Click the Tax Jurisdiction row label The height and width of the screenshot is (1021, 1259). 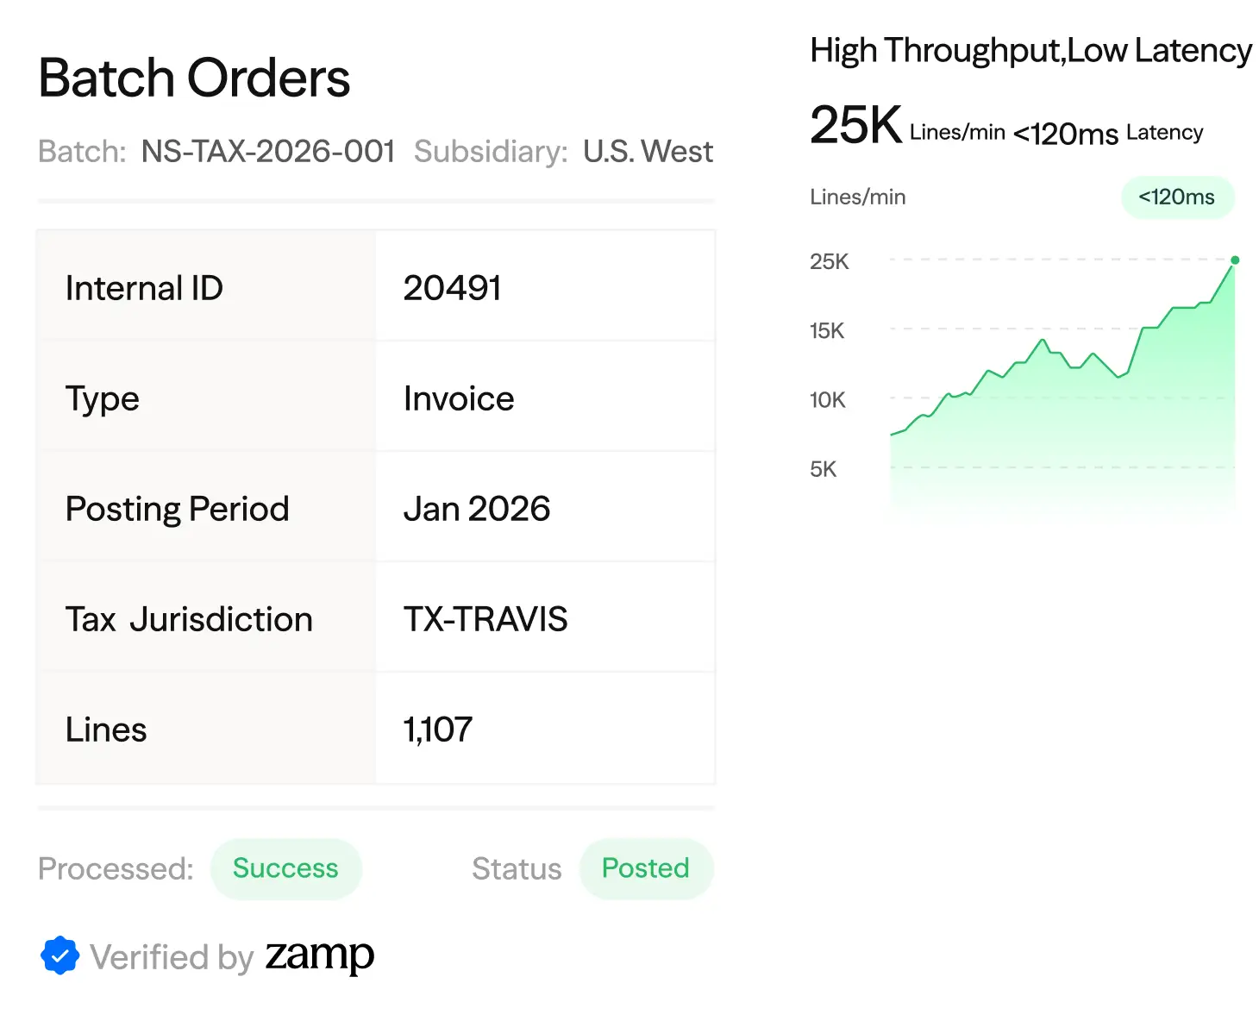coord(189,619)
